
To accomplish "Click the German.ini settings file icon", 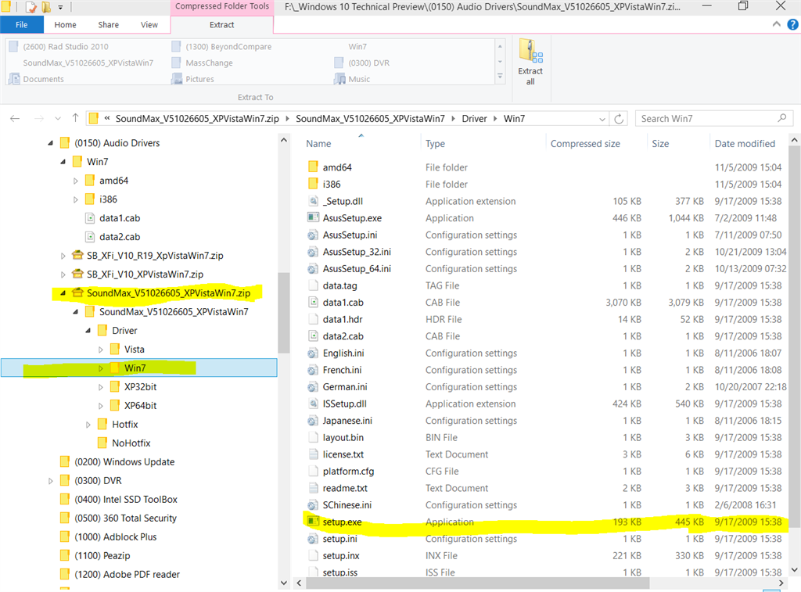I will coord(313,386).
